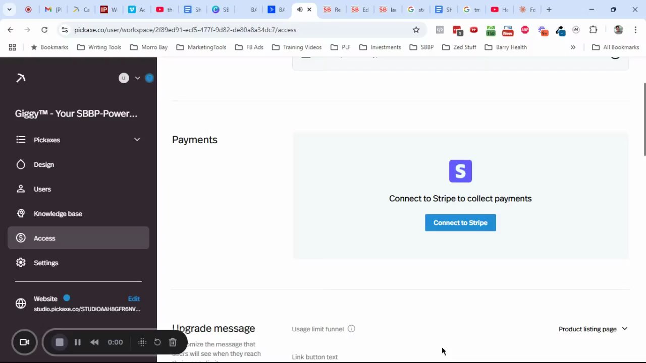The image size is (646, 363).
Task: Open the Investments bookmark folder
Action: coord(380,47)
